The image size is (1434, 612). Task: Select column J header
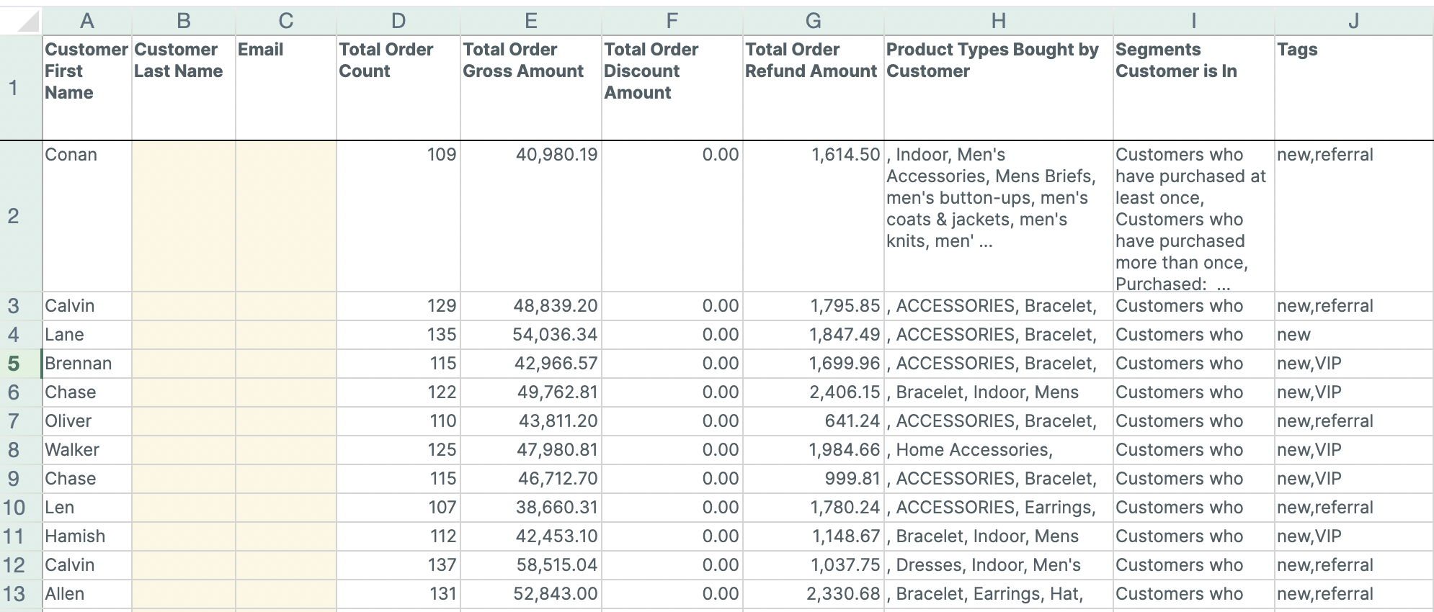[x=1353, y=22]
